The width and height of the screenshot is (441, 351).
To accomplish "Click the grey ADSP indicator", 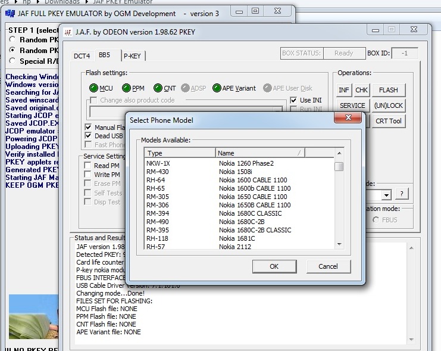I will (x=185, y=88).
